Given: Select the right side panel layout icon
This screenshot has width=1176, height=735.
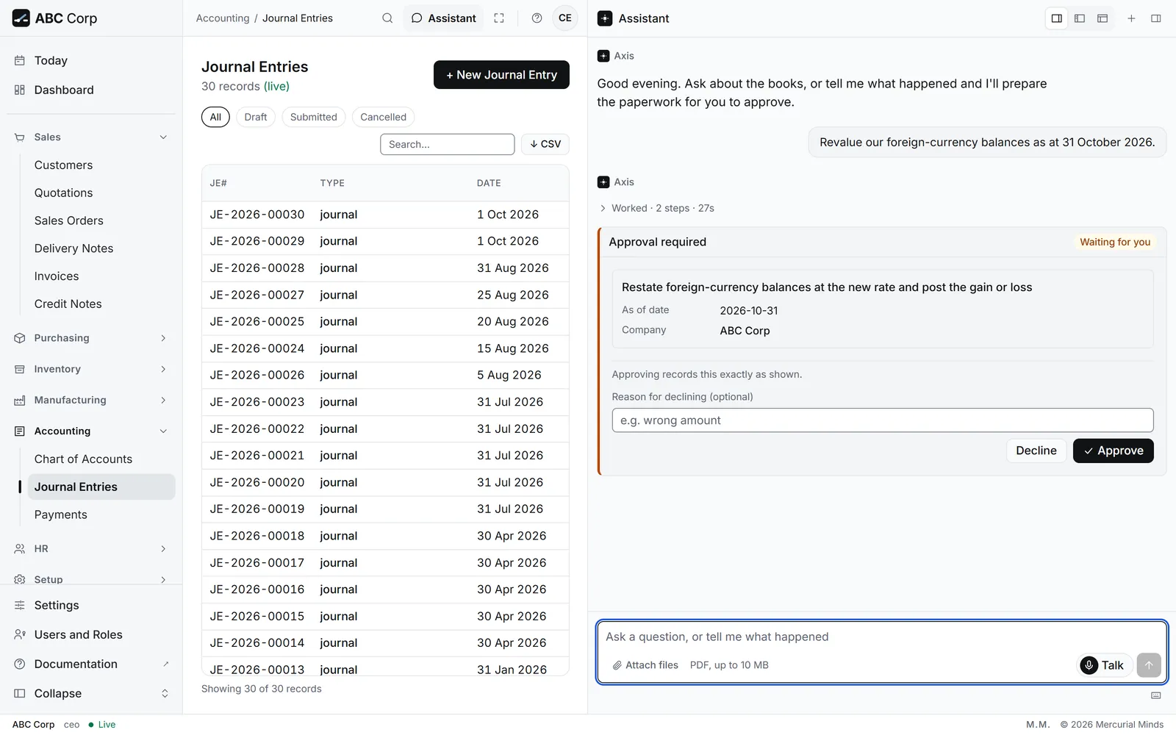Looking at the screenshot, I should click(x=1057, y=18).
